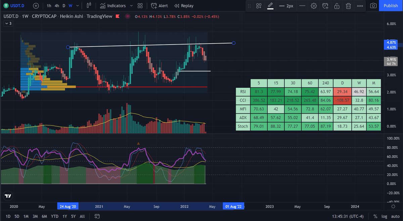
Task: Expand the timeframe interval dropdown
Action: (x=78, y=6)
